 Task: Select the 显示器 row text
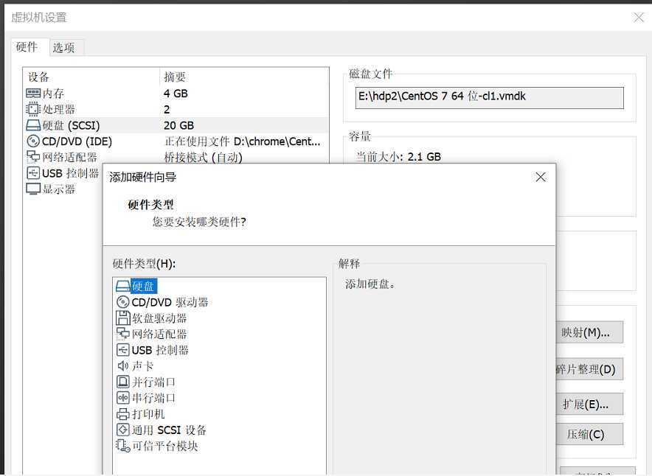coord(58,189)
